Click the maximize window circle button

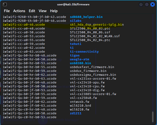point(147,4)
